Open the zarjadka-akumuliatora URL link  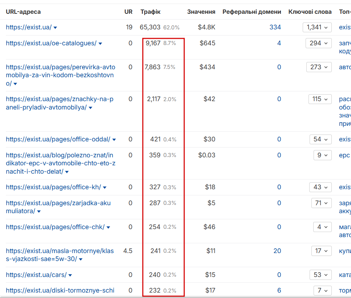(58, 207)
